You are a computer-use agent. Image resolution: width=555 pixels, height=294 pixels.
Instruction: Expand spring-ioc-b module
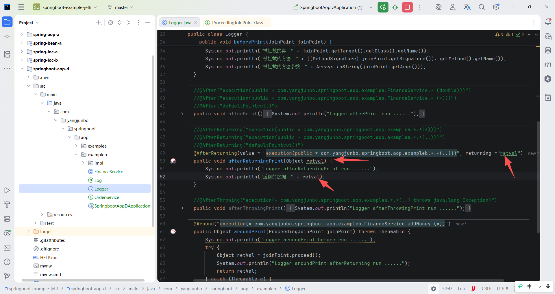coord(22,60)
